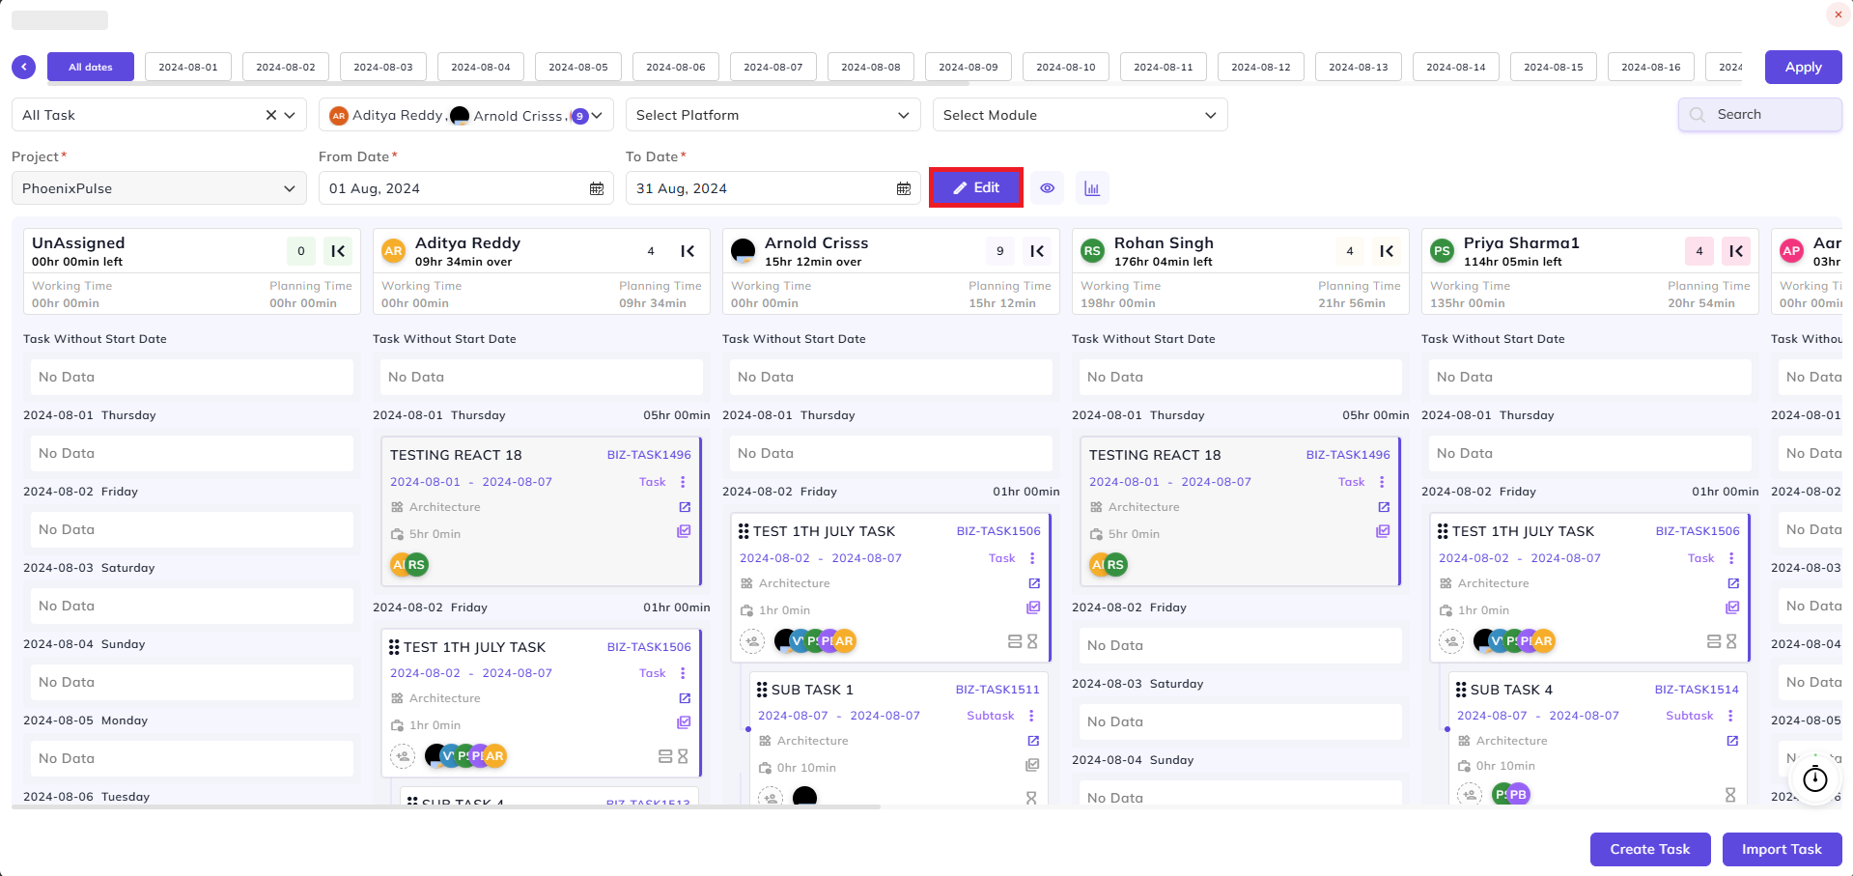Open the From Date calendar icon
The image size is (1853, 876).
tap(597, 188)
